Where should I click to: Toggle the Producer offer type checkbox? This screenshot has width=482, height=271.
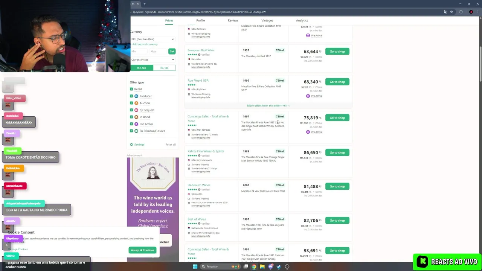tap(131, 96)
